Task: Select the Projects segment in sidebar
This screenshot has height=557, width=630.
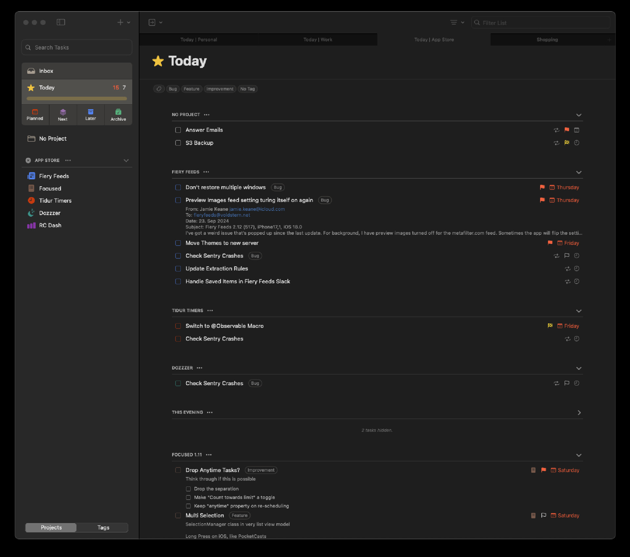Action: 51,527
